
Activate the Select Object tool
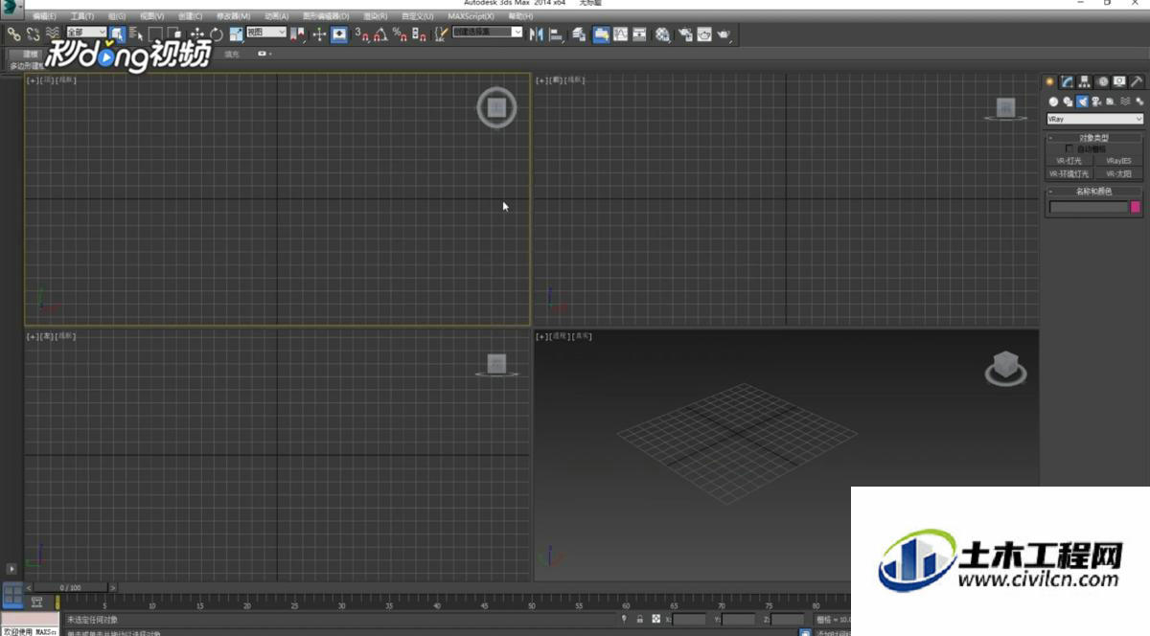[x=117, y=34]
